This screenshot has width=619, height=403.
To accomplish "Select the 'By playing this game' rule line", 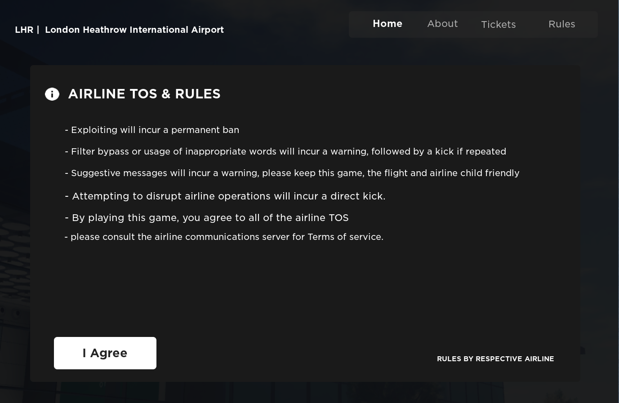I will click(207, 218).
